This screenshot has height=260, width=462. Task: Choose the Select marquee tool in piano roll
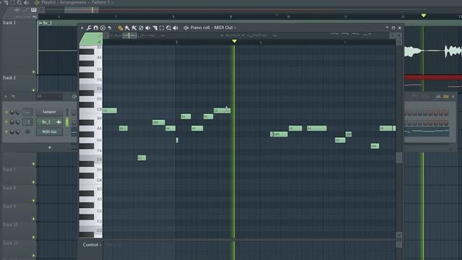coord(162,28)
